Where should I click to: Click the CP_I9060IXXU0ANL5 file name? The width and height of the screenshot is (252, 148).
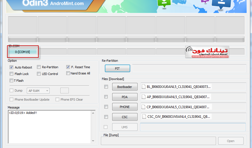point(178,107)
